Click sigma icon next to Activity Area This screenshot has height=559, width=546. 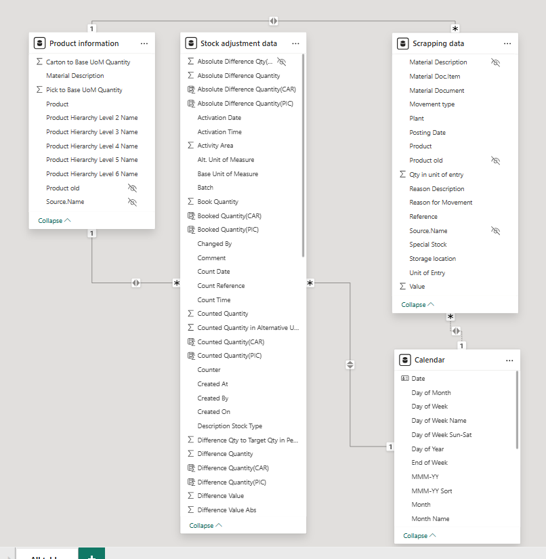[191, 145]
